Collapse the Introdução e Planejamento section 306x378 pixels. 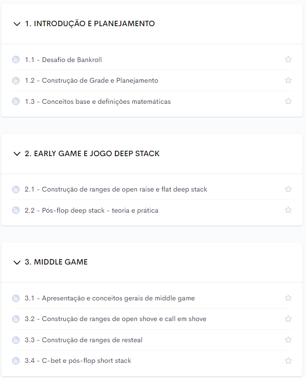[17, 24]
